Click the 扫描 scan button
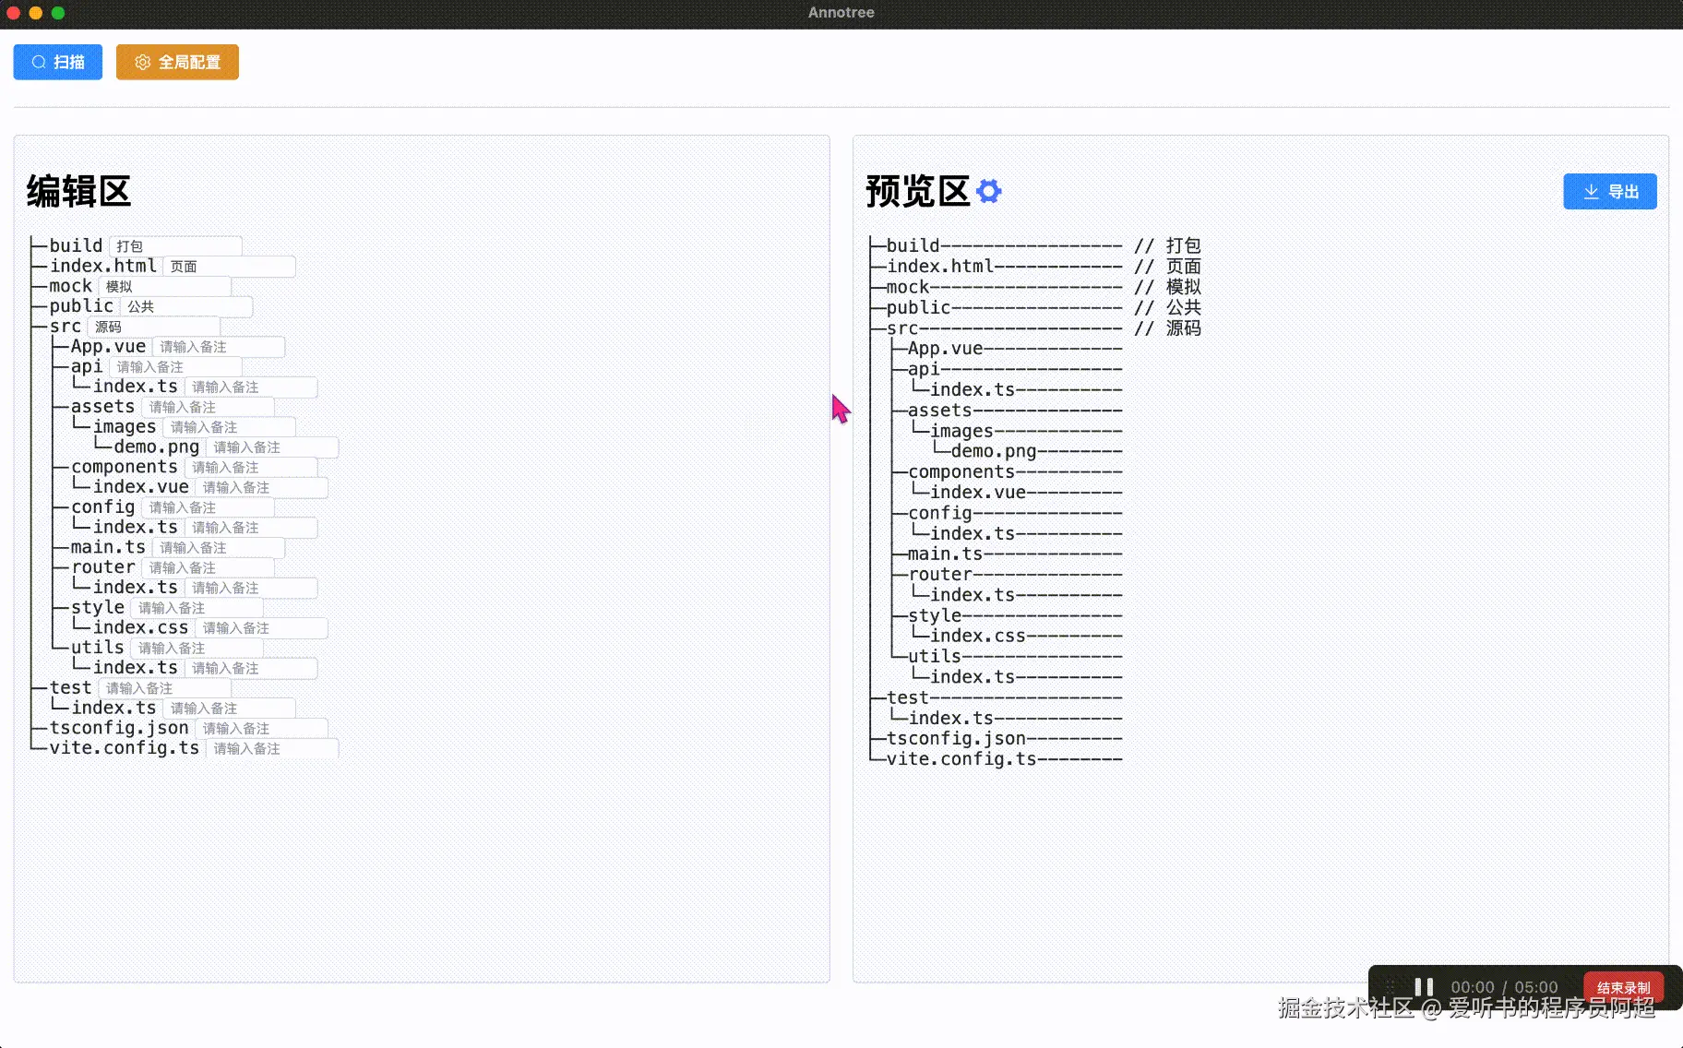 [x=57, y=62]
